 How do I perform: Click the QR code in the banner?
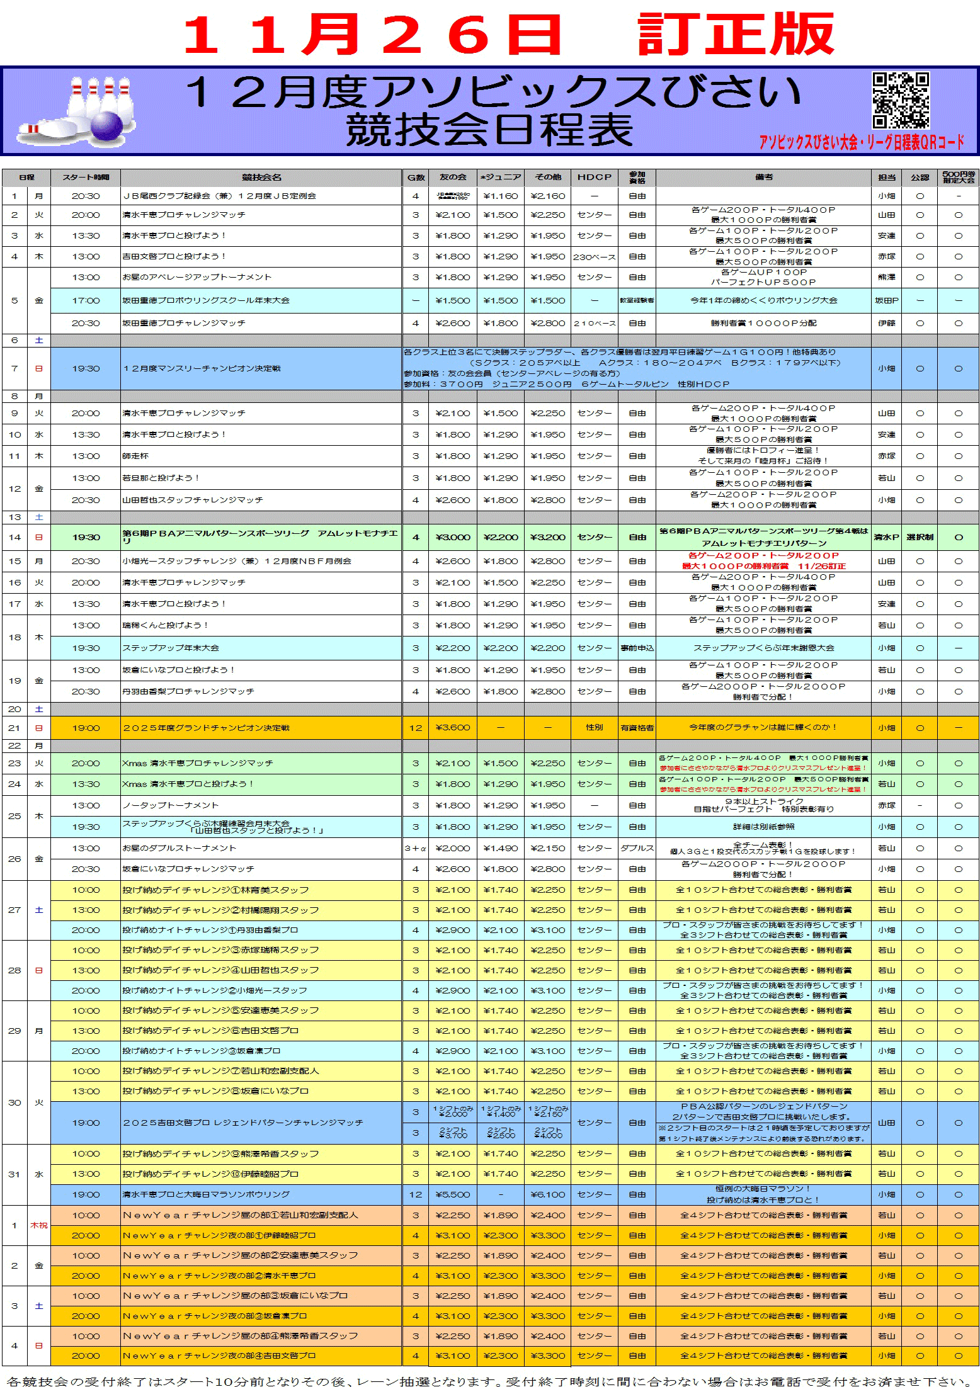click(900, 100)
